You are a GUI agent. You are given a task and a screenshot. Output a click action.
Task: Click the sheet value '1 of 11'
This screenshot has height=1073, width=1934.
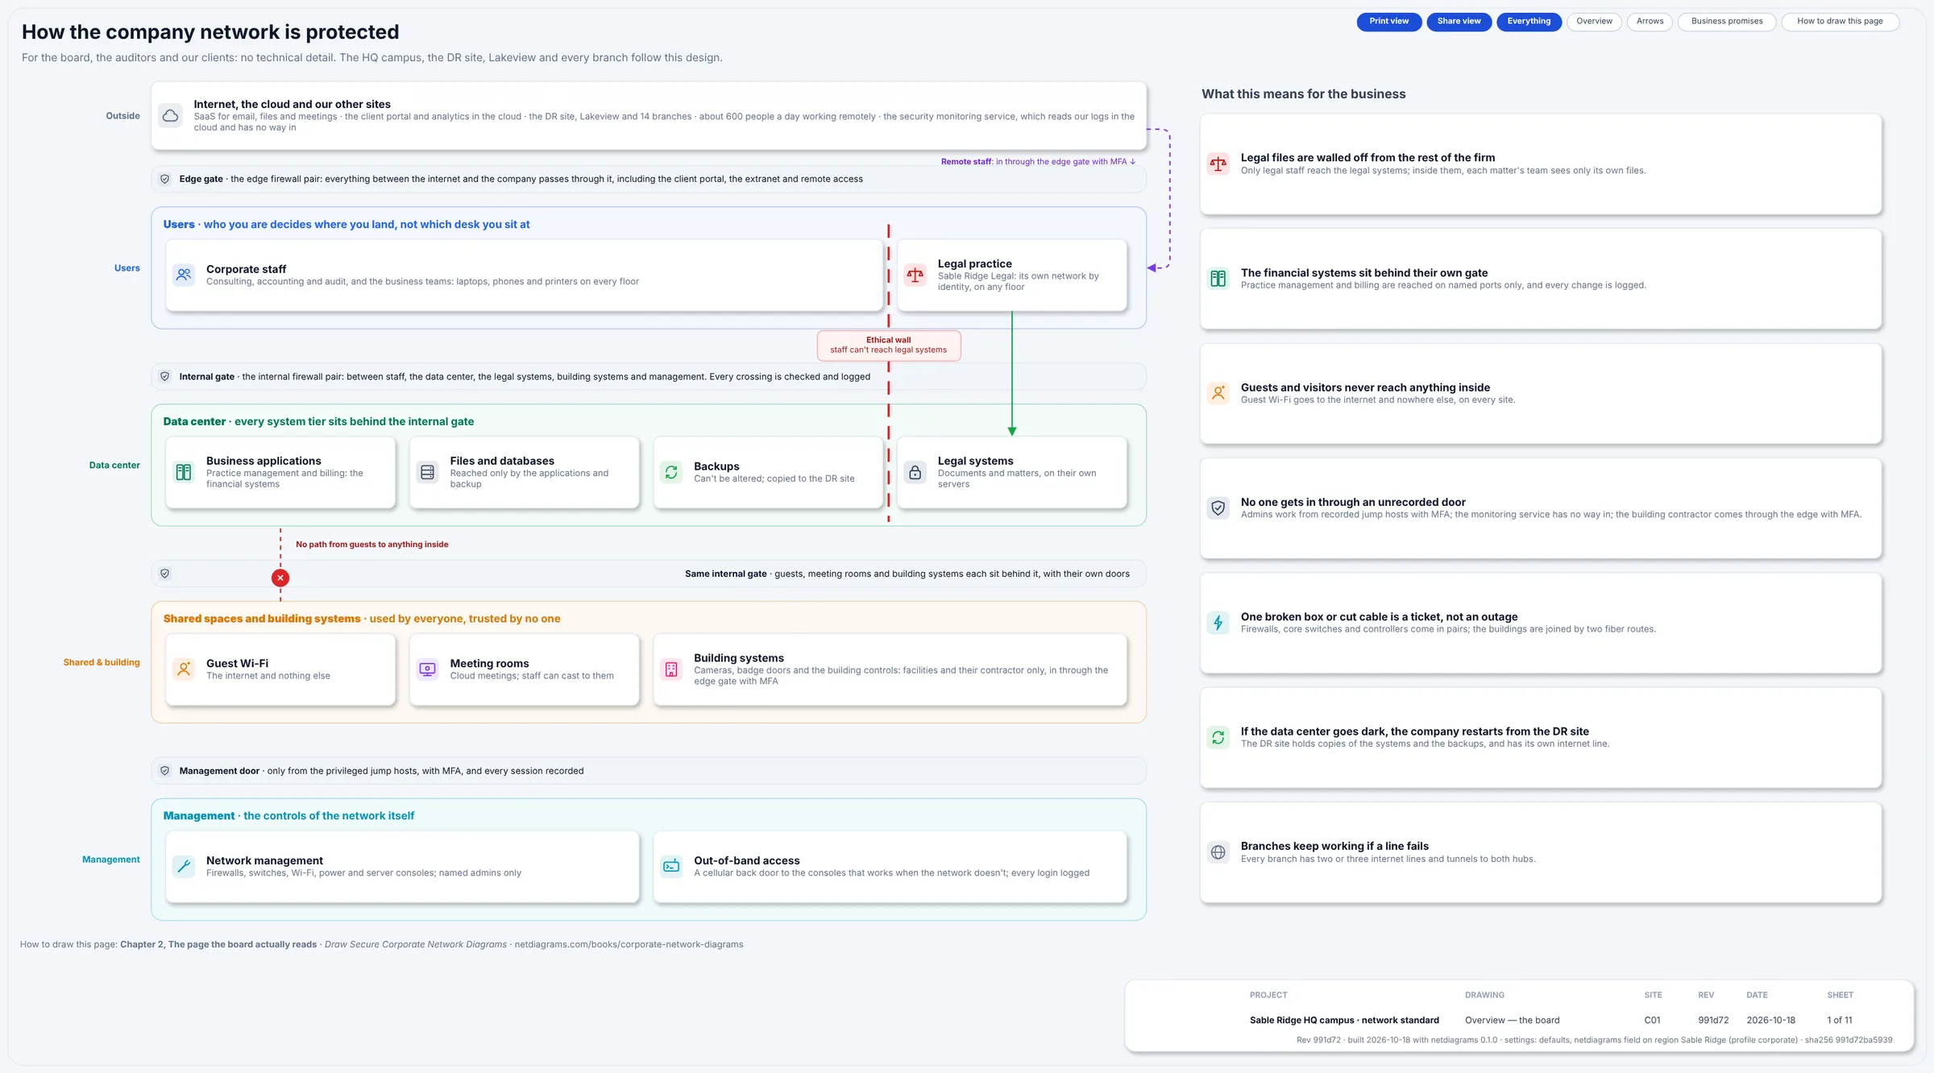point(1840,1021)
